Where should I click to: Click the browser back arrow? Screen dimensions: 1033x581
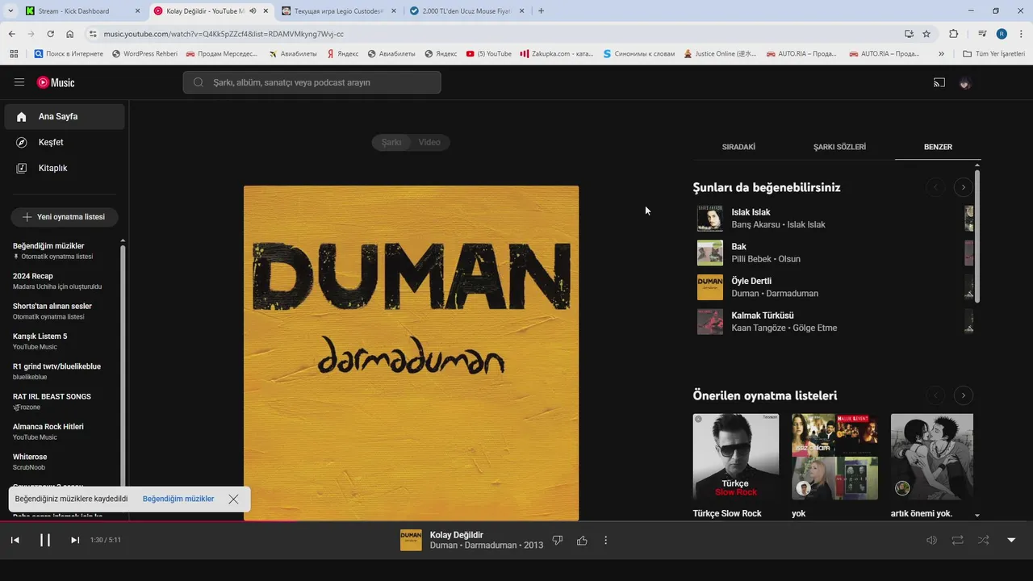[11, 34]
